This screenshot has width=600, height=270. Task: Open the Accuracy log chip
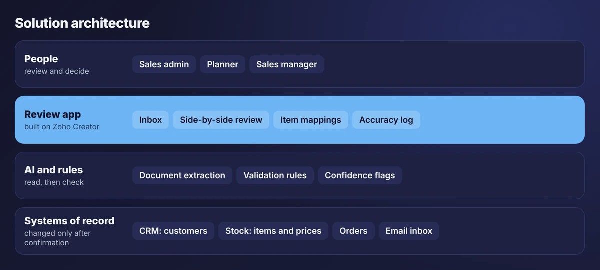[x=386, y=120]
